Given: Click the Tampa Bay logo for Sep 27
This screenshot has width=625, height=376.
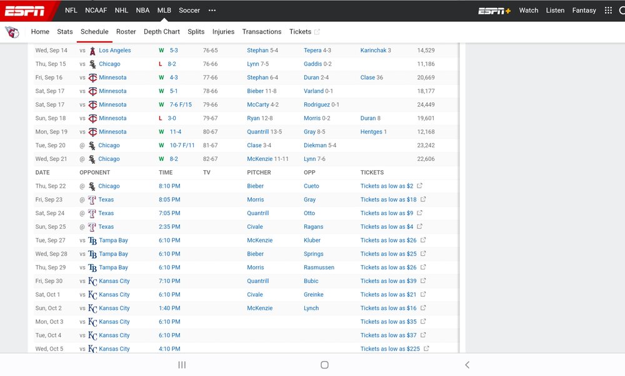Looking at the screenshot, I should coord(92,241).
